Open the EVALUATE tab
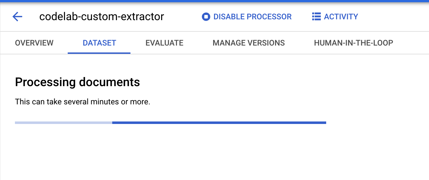This screenshot has height=180, width=429. 164,43
